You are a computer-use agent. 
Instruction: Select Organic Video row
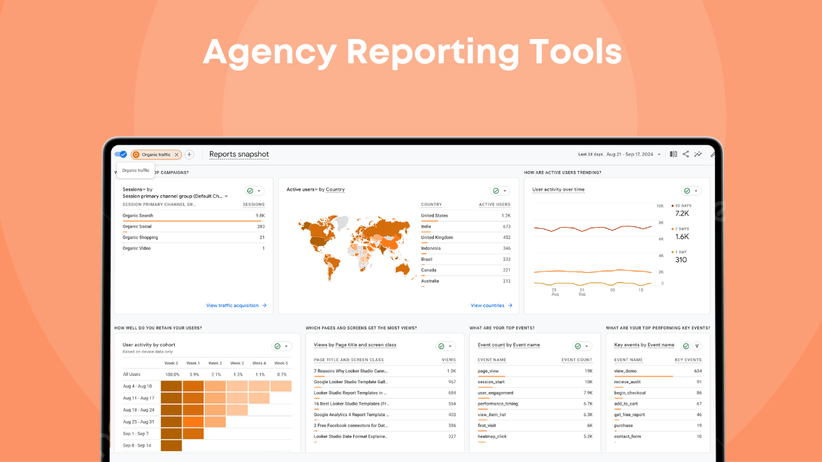[193, 249]
